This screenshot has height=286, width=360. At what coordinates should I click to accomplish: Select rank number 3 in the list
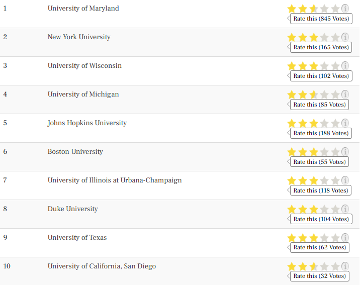coord(5,66)
